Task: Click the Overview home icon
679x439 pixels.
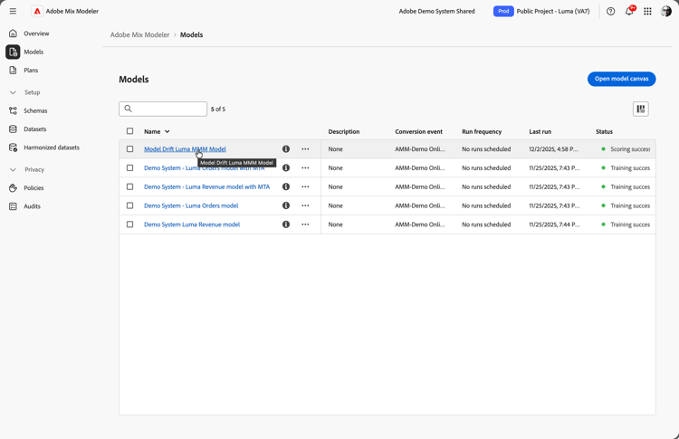Action: tap(13, 33)
